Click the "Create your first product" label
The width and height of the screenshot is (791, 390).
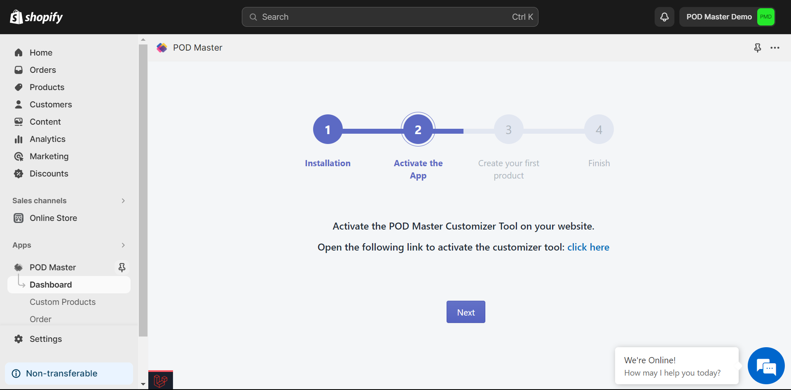[x=508, y=169]
